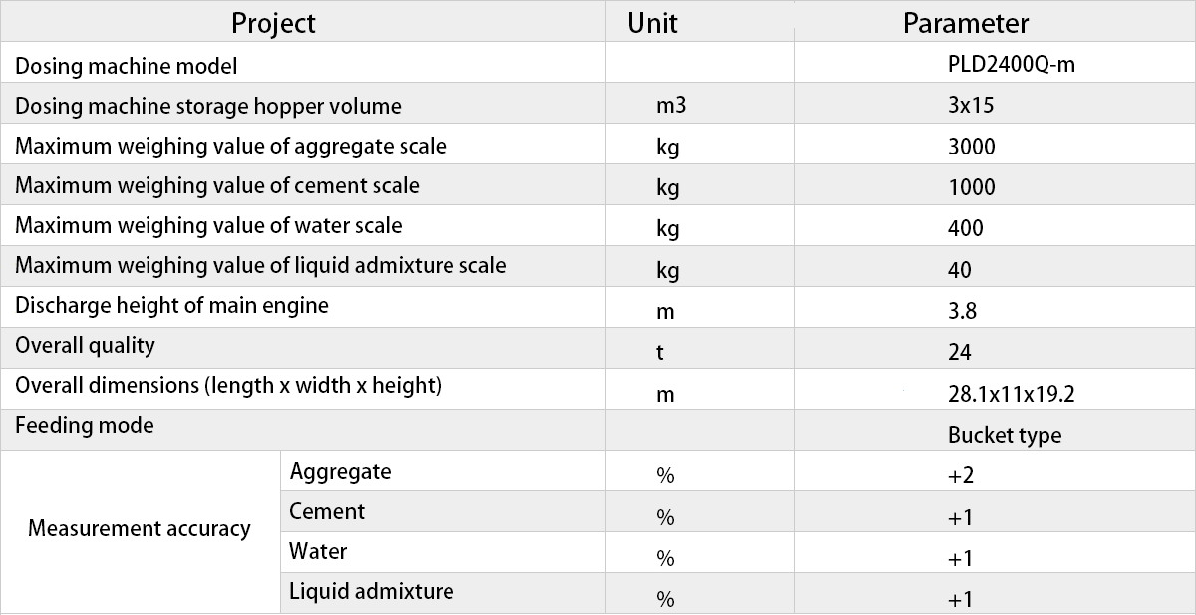Click the 3000 aggregate scale value

(x=972, y=147)
